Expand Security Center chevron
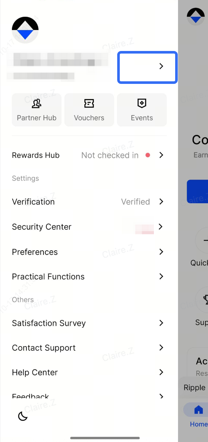Image resolution: width=208 pixels, height=442 pixels. (161, 227)
